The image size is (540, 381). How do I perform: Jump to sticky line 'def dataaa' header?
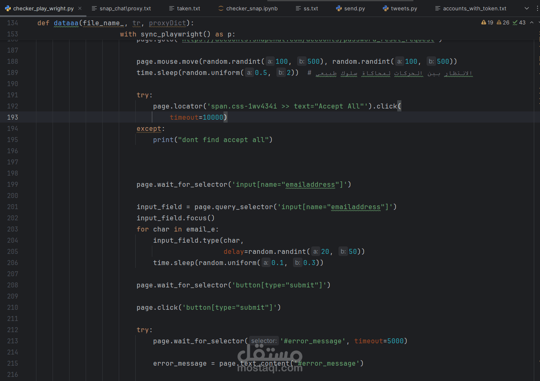(115, 23)
